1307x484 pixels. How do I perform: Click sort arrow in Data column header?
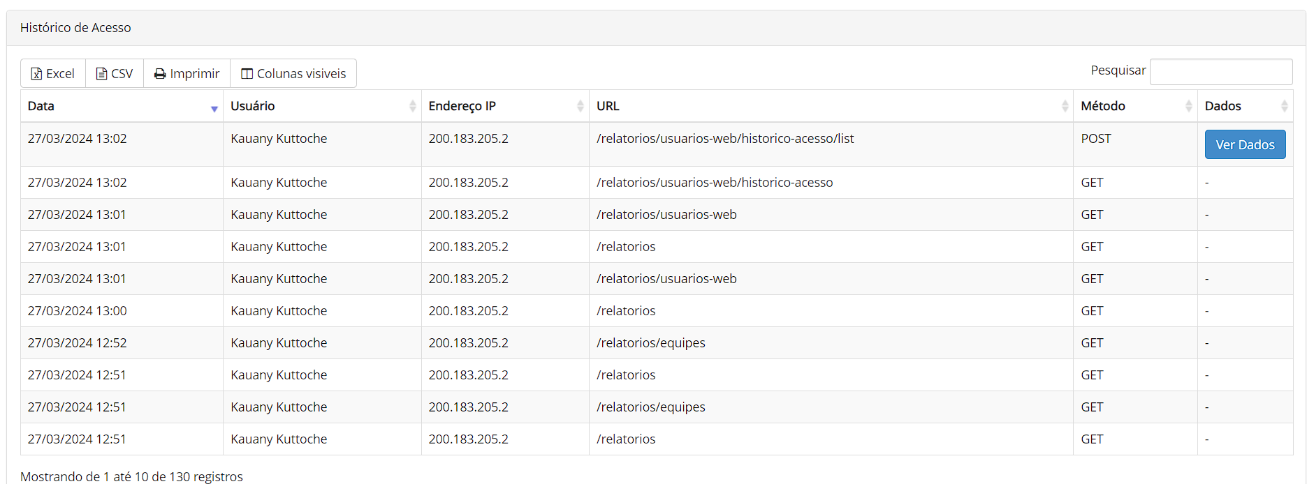[x=214, y=107]
